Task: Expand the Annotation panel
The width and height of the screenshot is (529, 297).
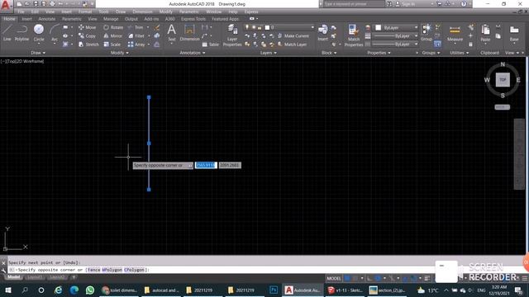Action: tap(193, 53)
